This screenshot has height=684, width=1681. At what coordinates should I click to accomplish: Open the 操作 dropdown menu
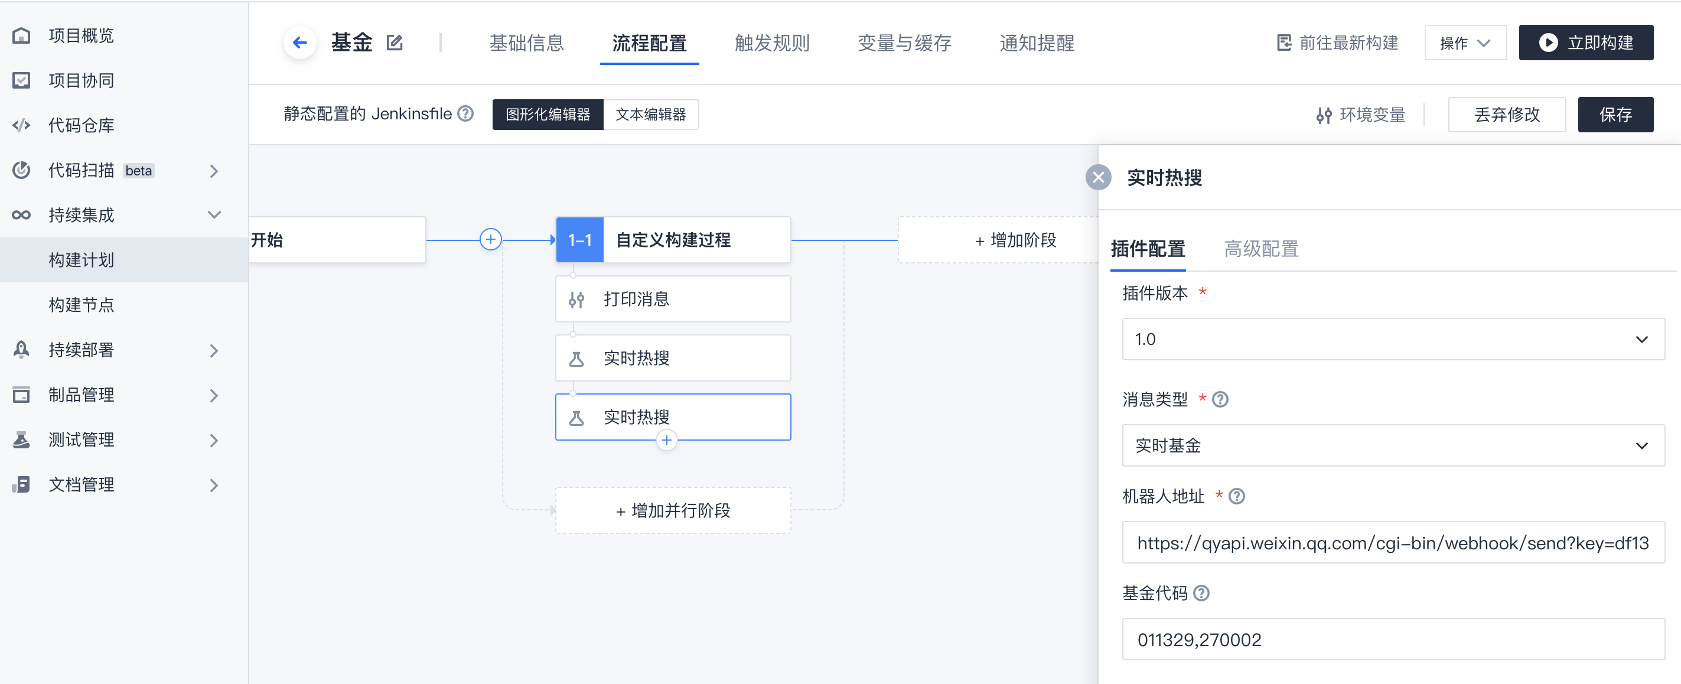(1465, 43)
